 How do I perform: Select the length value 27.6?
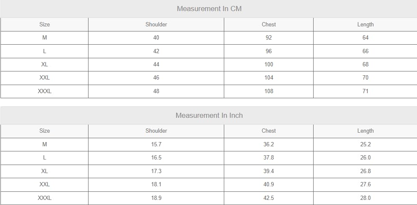click(x=365, y=184)
